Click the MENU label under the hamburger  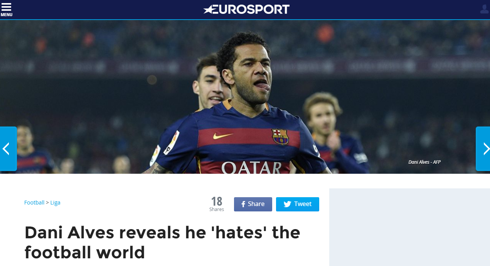click(6, 15)
